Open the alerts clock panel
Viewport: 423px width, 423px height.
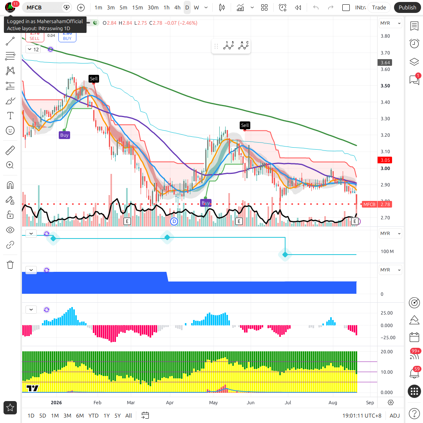pos(414,43)
